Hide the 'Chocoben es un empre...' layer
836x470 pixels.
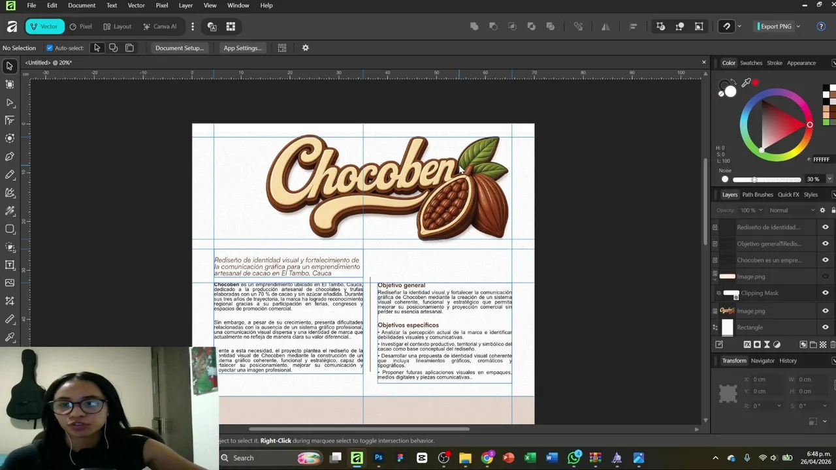coord(825,260)
